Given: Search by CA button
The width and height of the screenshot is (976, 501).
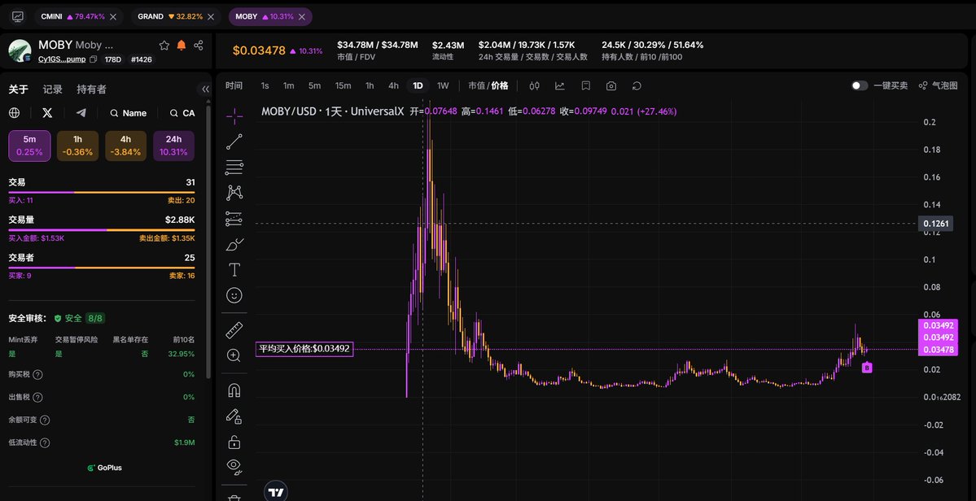Looking at the screenshot, I should tap(182, 113).
